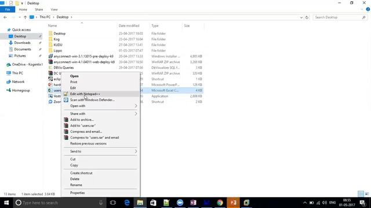This screenshot has height=208, width=371.
Task: Select anyconnect-win-4.1.04011-web-deploy-k9 file
Action: 84,62
